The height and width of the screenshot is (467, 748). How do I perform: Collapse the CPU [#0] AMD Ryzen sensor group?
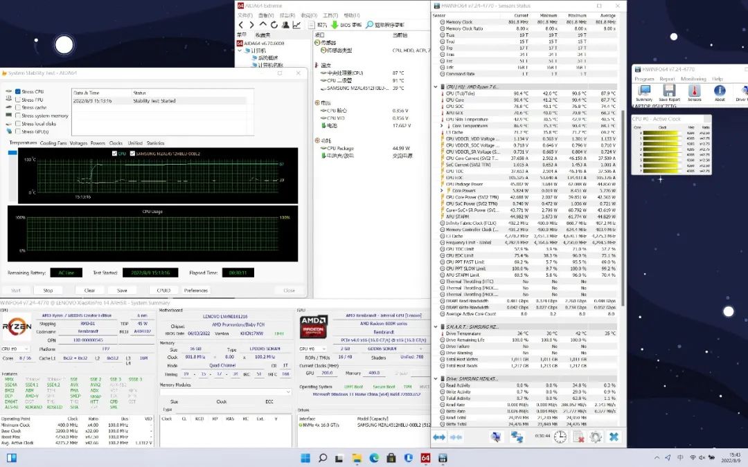click(x=436, y=87)
